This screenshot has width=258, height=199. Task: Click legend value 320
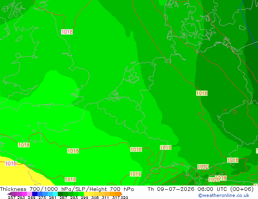coord(124,197)
